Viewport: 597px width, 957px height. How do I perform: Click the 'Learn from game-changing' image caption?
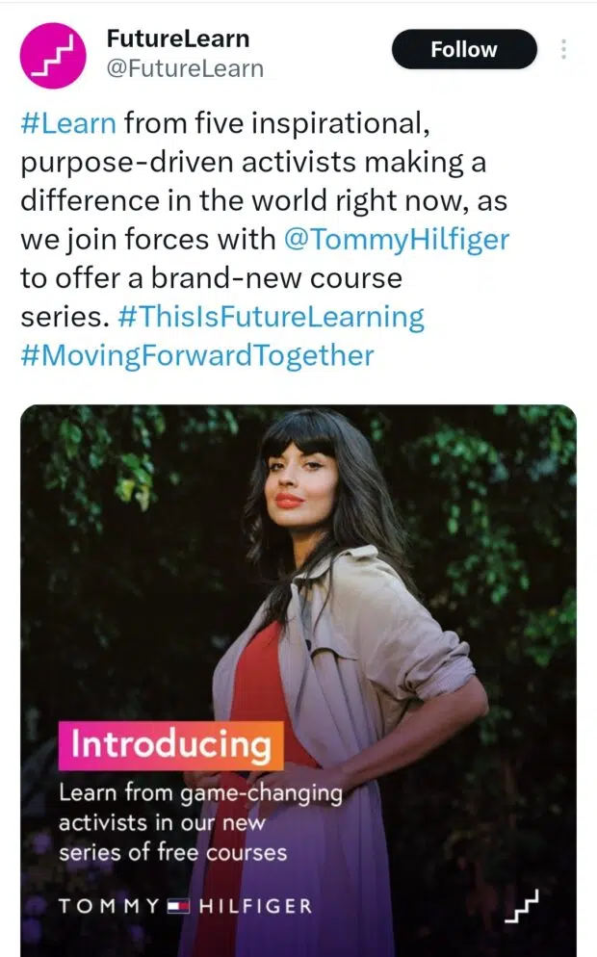point(200,794)
